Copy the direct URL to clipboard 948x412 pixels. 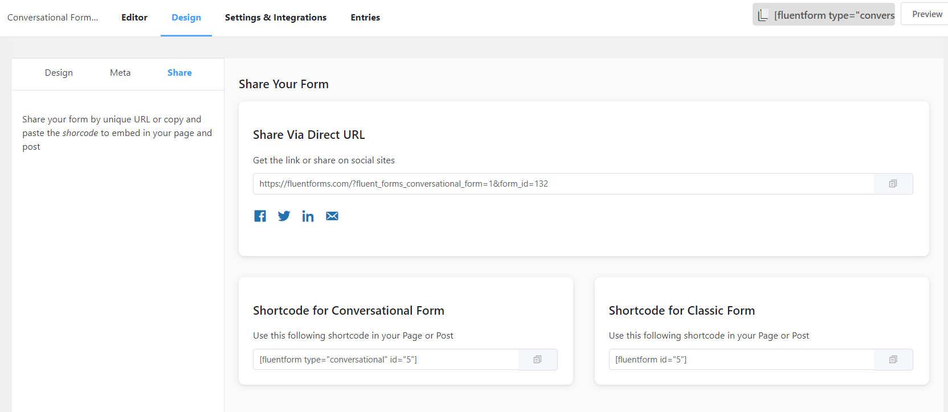pyautogui.click(x=893, y=184)
